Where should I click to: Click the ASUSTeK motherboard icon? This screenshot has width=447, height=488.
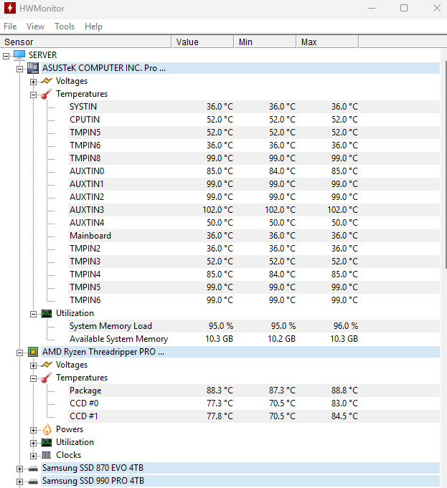point(33,68)
